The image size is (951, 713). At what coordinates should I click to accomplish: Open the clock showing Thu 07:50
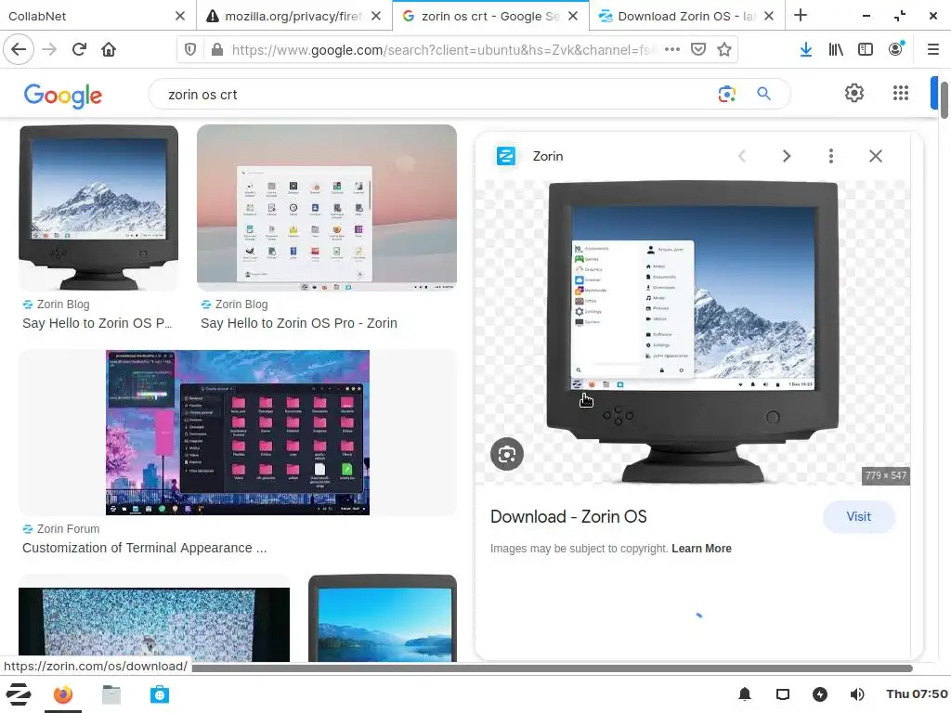pyautogui.click(x=917, y=694)
